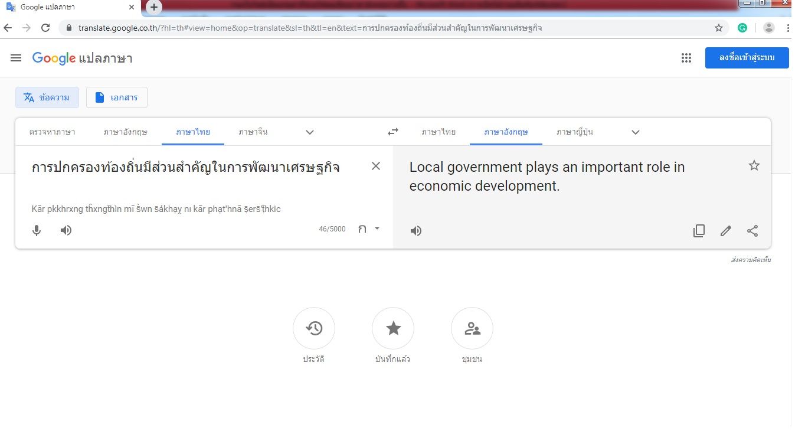Click the microphone voice input icon

(x=37, y=230)
